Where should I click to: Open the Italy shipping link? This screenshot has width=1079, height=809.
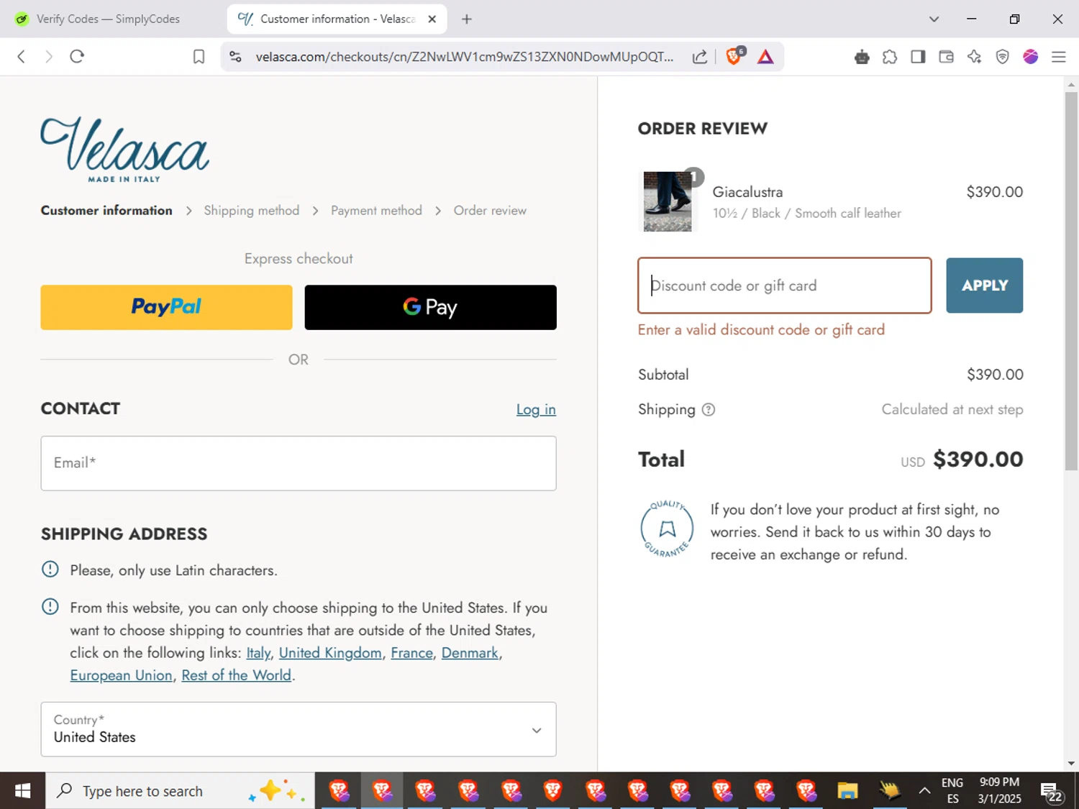258,653
